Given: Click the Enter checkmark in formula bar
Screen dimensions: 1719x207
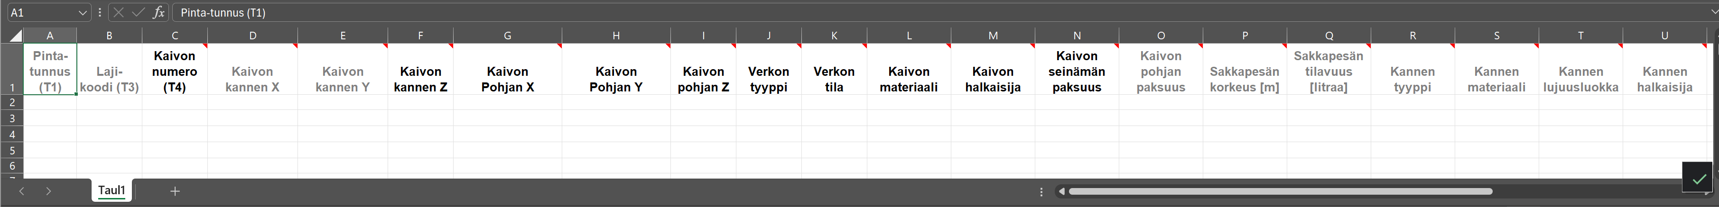Looking at the screenshot, I should pos(138,13).
